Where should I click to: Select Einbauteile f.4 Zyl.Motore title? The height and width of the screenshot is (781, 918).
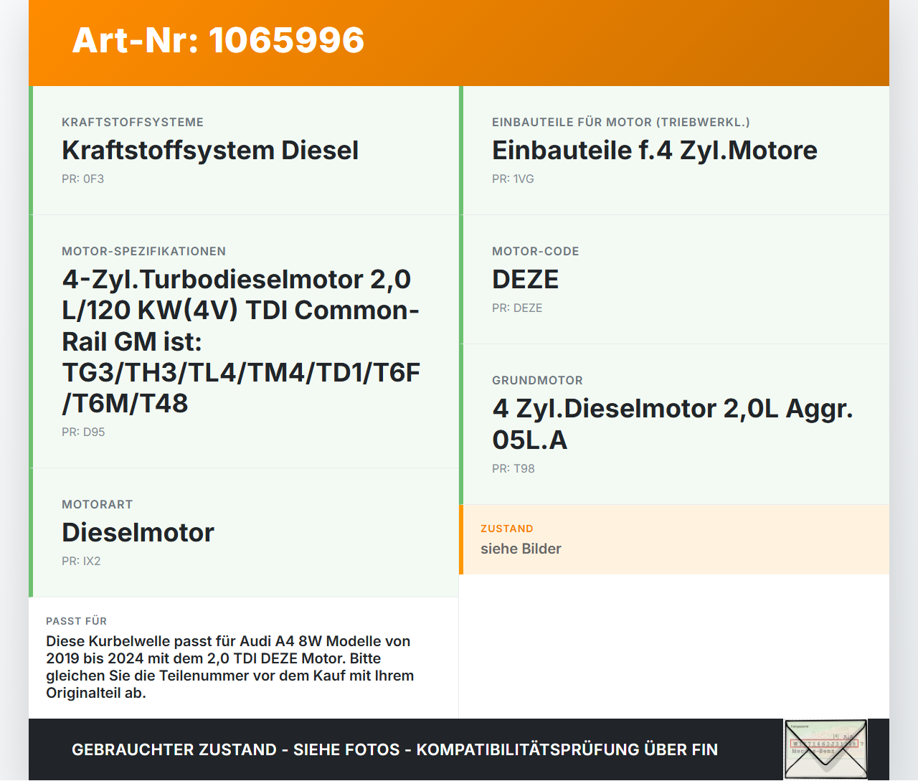click(655, 151)
